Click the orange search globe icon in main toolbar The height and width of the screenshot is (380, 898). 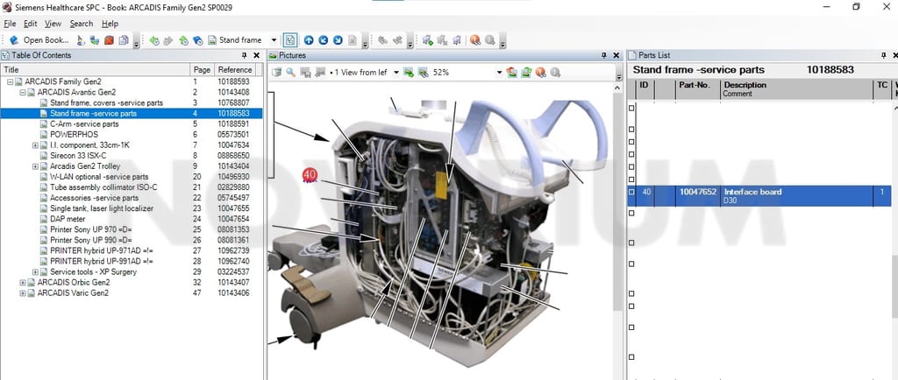click(474, 40)
